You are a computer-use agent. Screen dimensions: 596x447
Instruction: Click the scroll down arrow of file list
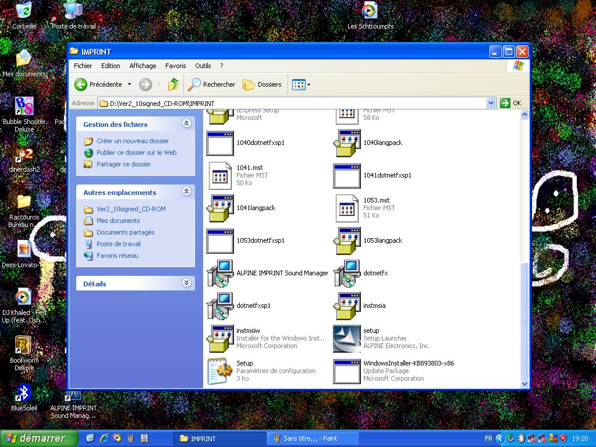click(x=524, y=384)
